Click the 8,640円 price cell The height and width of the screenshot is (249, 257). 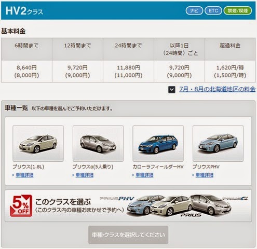coord(26,71)
